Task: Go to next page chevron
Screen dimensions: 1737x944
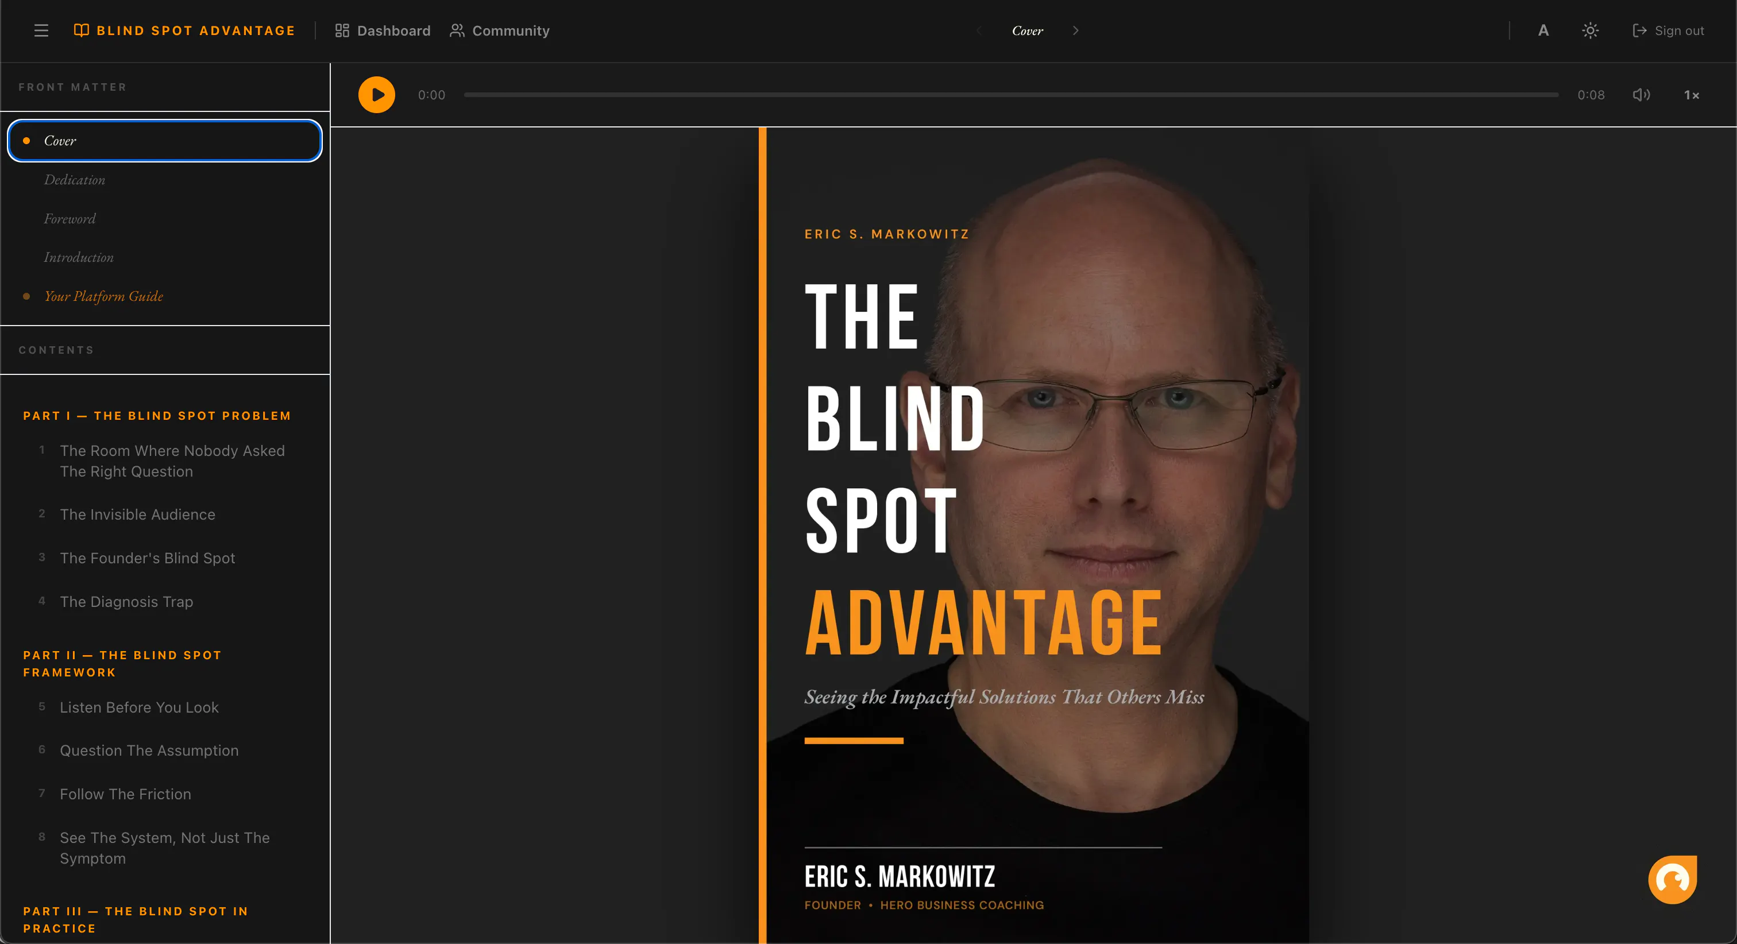Action: click(1075, 30)
